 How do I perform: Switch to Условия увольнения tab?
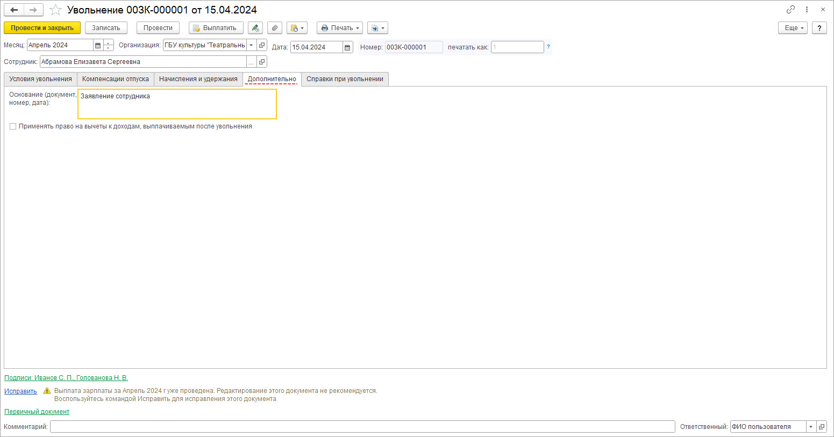point(40,79)
